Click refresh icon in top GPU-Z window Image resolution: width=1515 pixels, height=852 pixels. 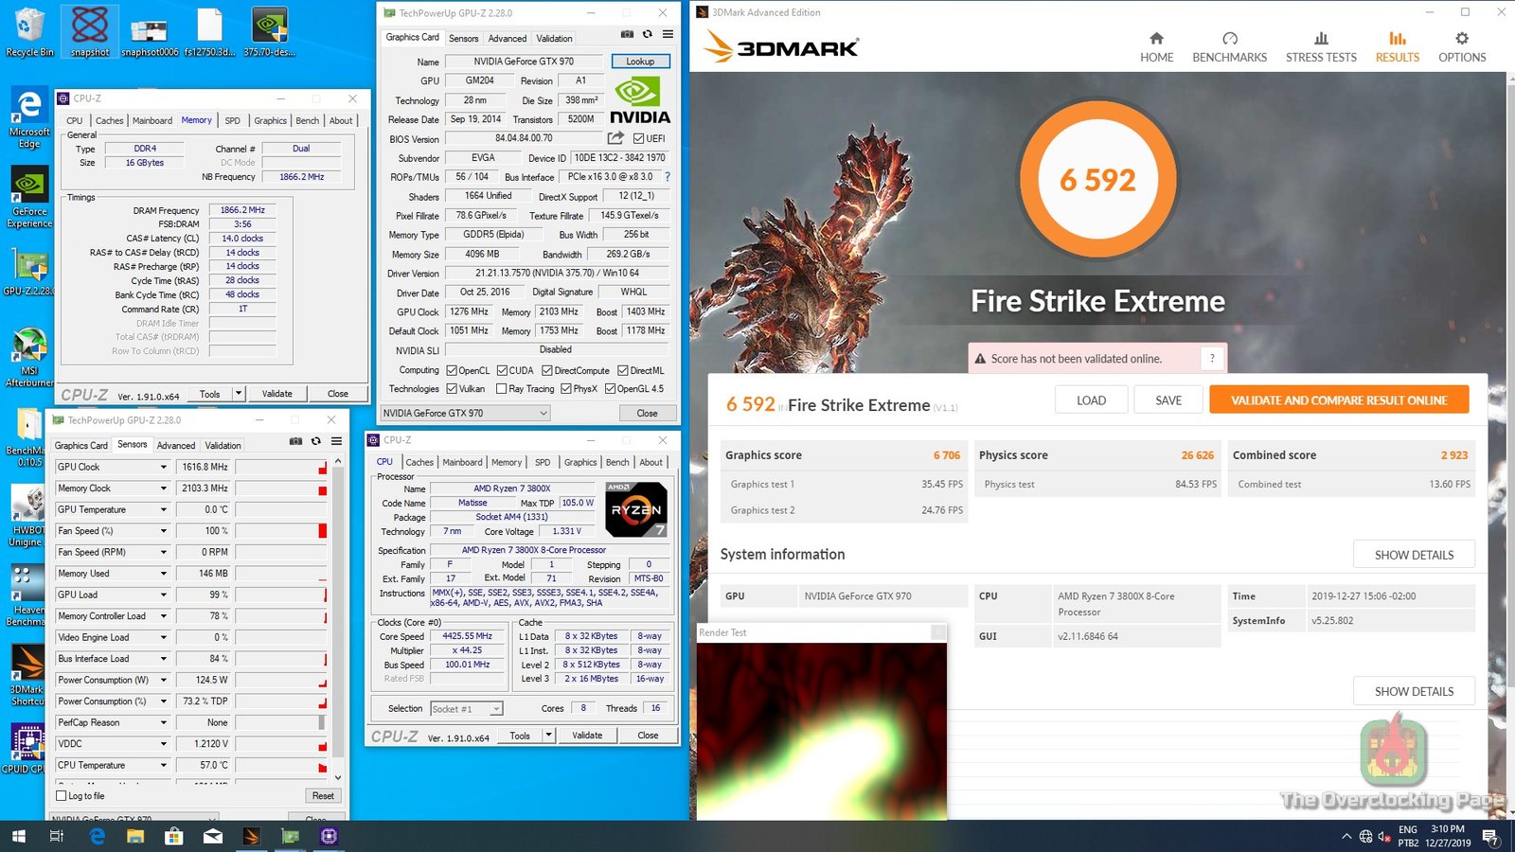(648, 34)
